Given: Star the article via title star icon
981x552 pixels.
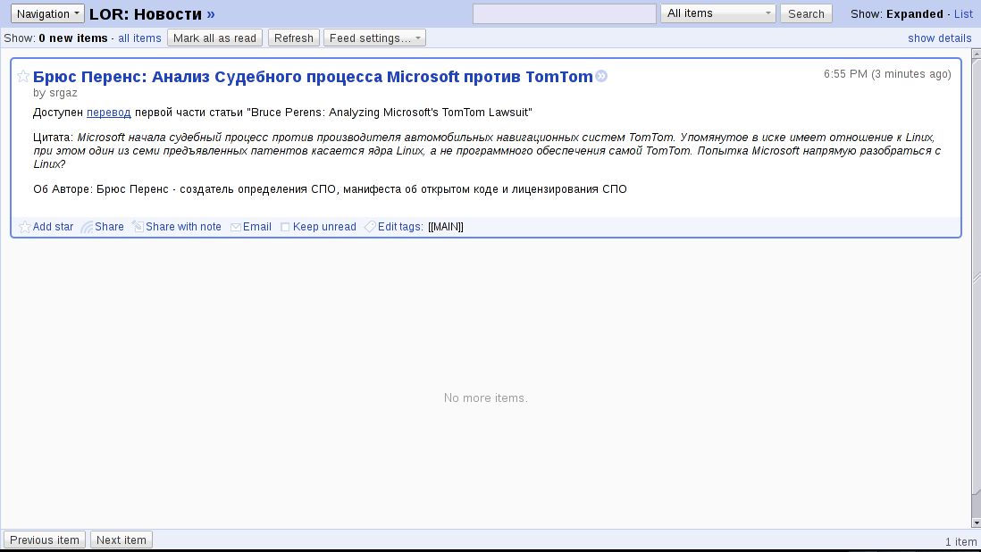Looking at the screenshot, I should (23, 76).
